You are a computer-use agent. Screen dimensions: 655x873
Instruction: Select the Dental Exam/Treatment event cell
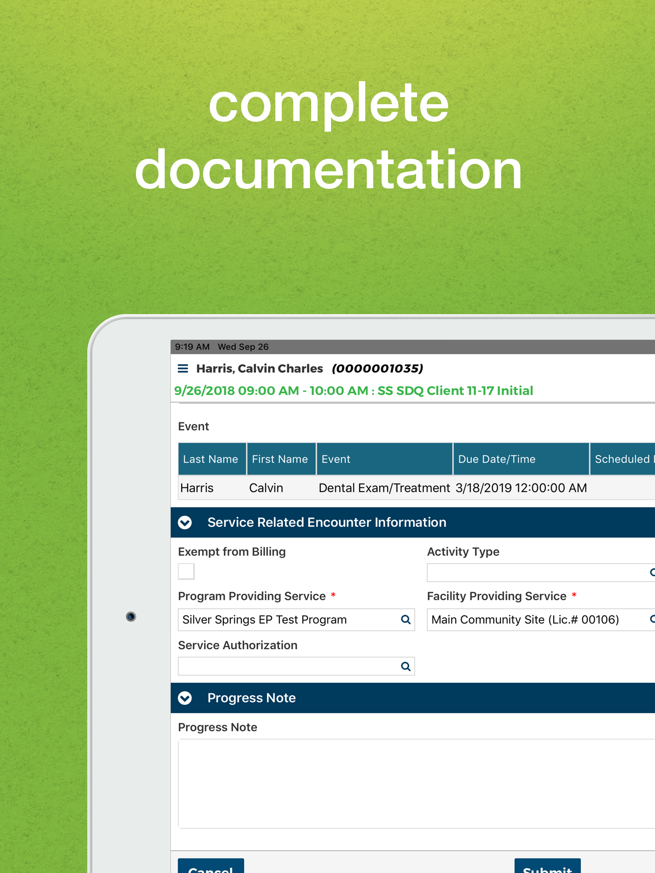(x=384, y=488)
